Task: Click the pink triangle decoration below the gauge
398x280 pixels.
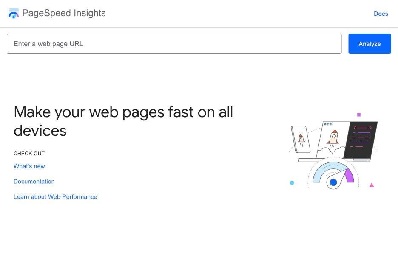Action: click(x=372, y=184)
